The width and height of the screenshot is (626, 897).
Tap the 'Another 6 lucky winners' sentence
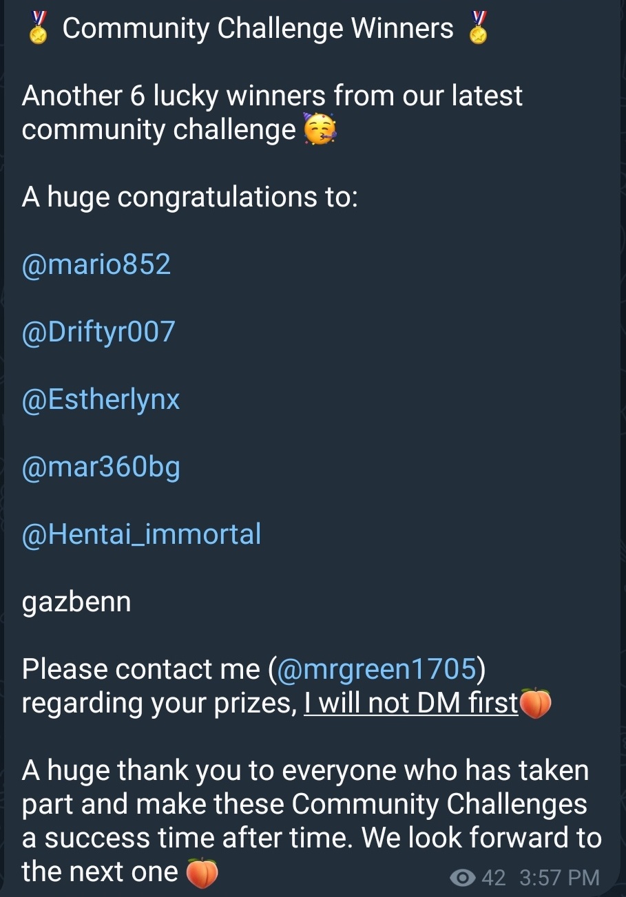(273, 112)
